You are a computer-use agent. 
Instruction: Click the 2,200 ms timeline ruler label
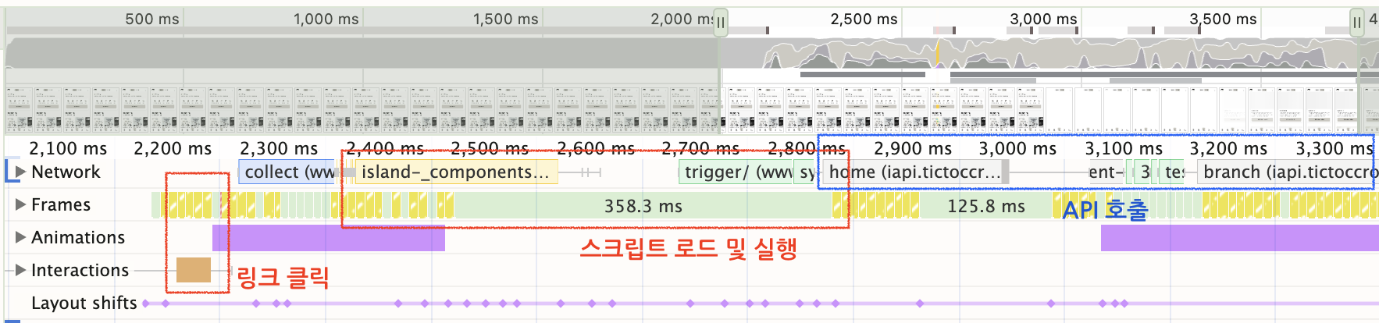173,148
